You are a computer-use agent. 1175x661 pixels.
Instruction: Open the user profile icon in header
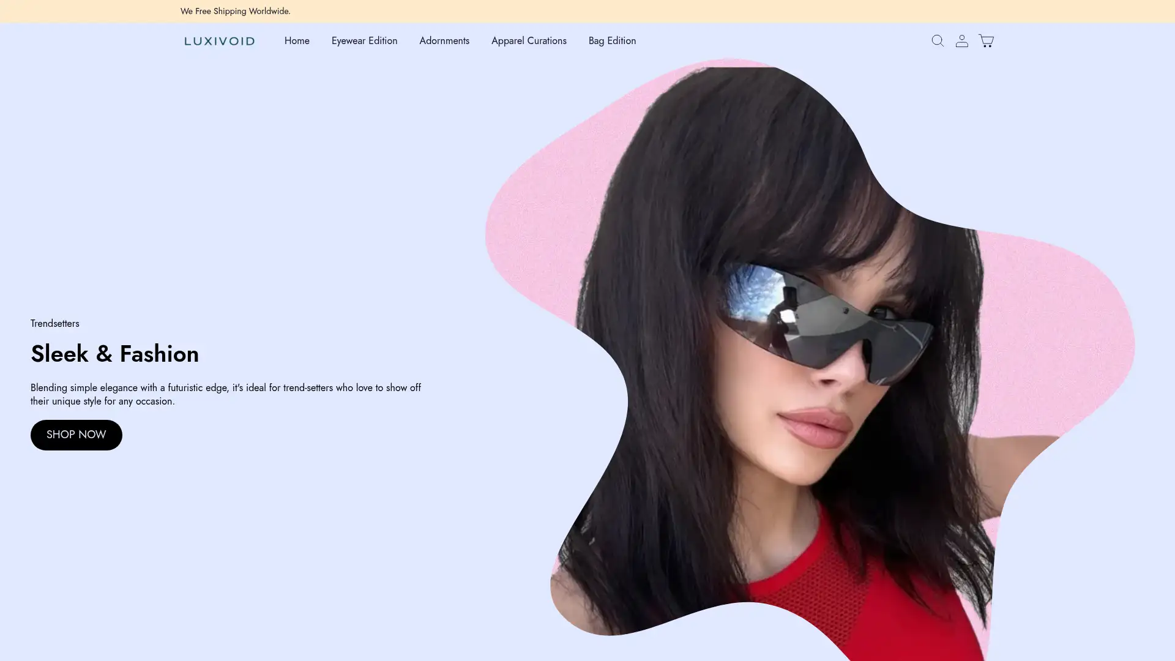coord(961,40)
